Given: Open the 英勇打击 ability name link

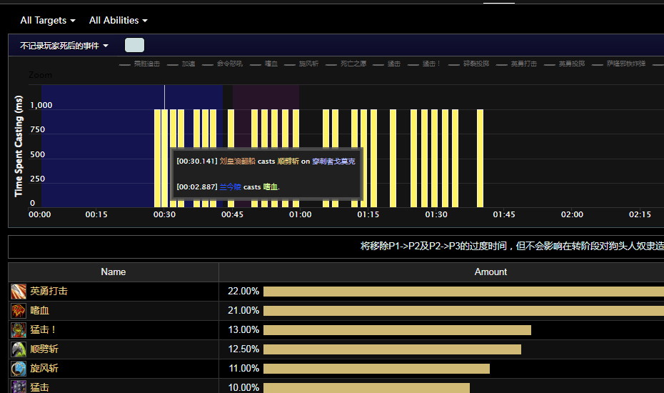Looking at the screenshot, I should (49, 292).
